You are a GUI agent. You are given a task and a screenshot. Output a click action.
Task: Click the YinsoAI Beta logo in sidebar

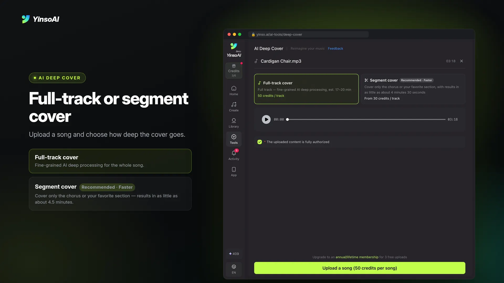tap(234, 50)
